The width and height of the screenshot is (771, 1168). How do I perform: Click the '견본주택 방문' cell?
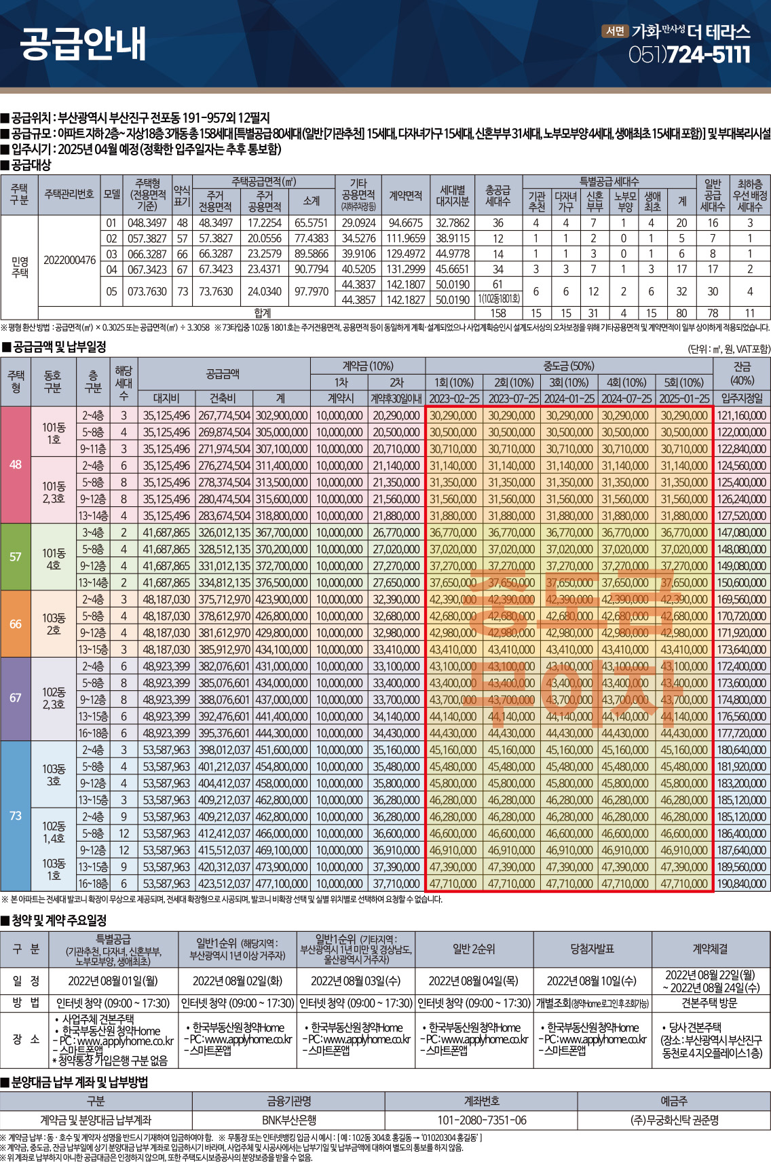tap(710, 1003)
